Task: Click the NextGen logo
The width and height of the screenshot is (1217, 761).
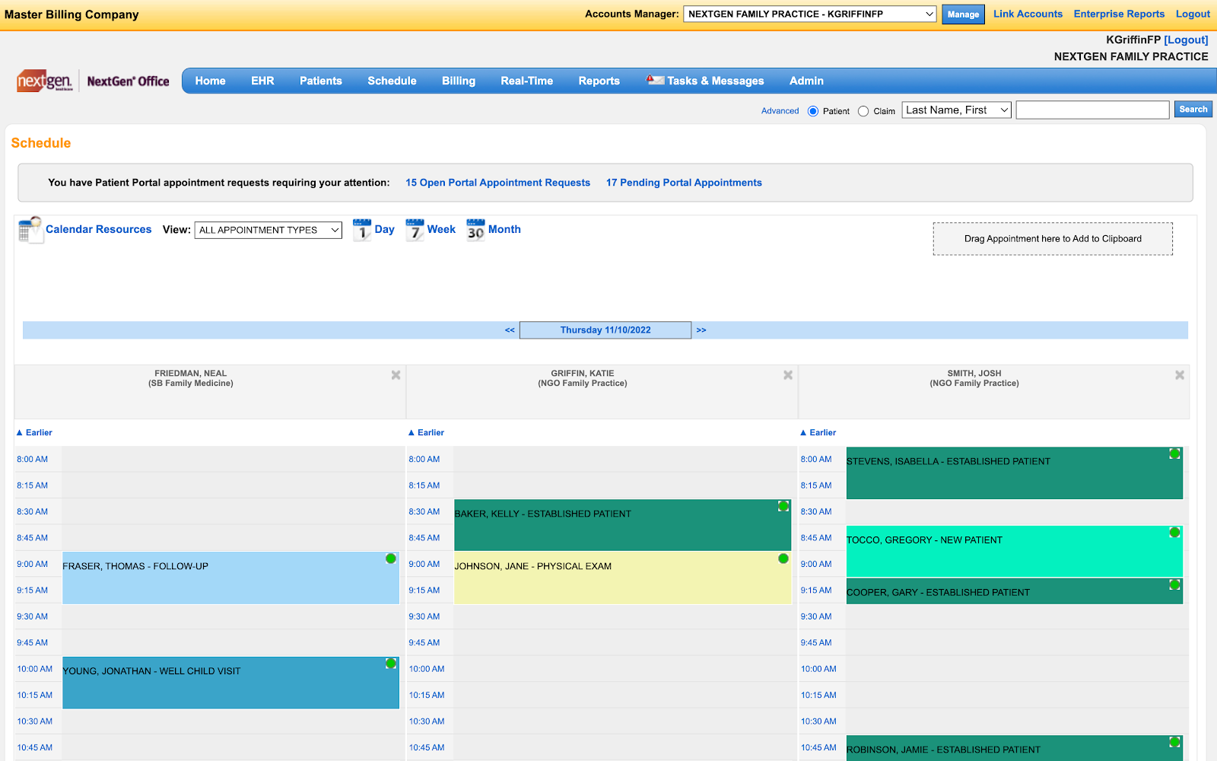Action: coord(45,81)
